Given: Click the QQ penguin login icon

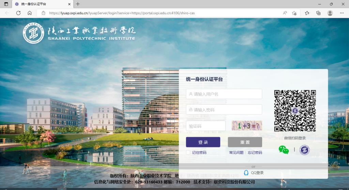Looking at the screenshot, I should 246,173.
